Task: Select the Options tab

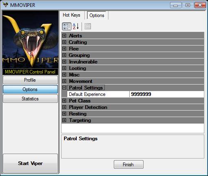Action: point(97,15)
